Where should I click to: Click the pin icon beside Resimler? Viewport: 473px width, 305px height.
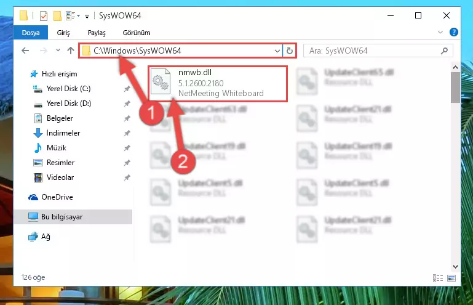click(127, 163)
